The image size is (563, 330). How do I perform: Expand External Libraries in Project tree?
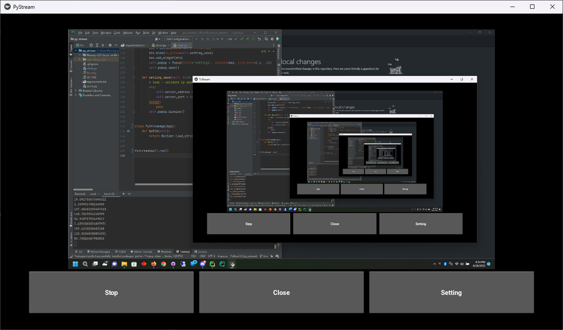(x=76, y=90)
